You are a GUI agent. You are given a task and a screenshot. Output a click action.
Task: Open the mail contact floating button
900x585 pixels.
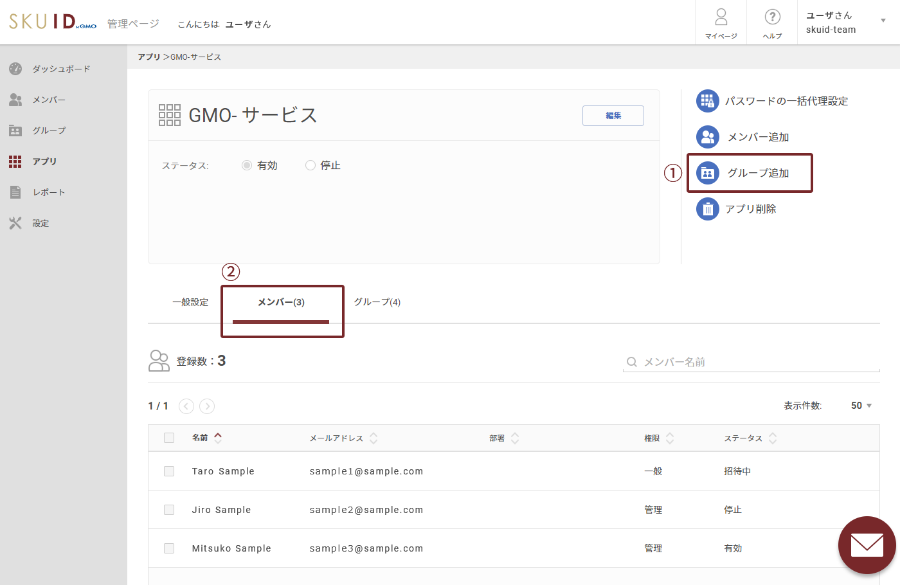pos(867,545)
